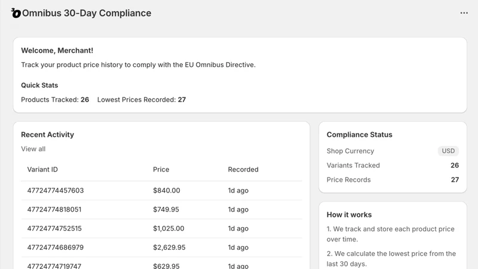Click the Compliance Status heading
The width and height of the screenshot is (478, 269).
pos(360,134)
